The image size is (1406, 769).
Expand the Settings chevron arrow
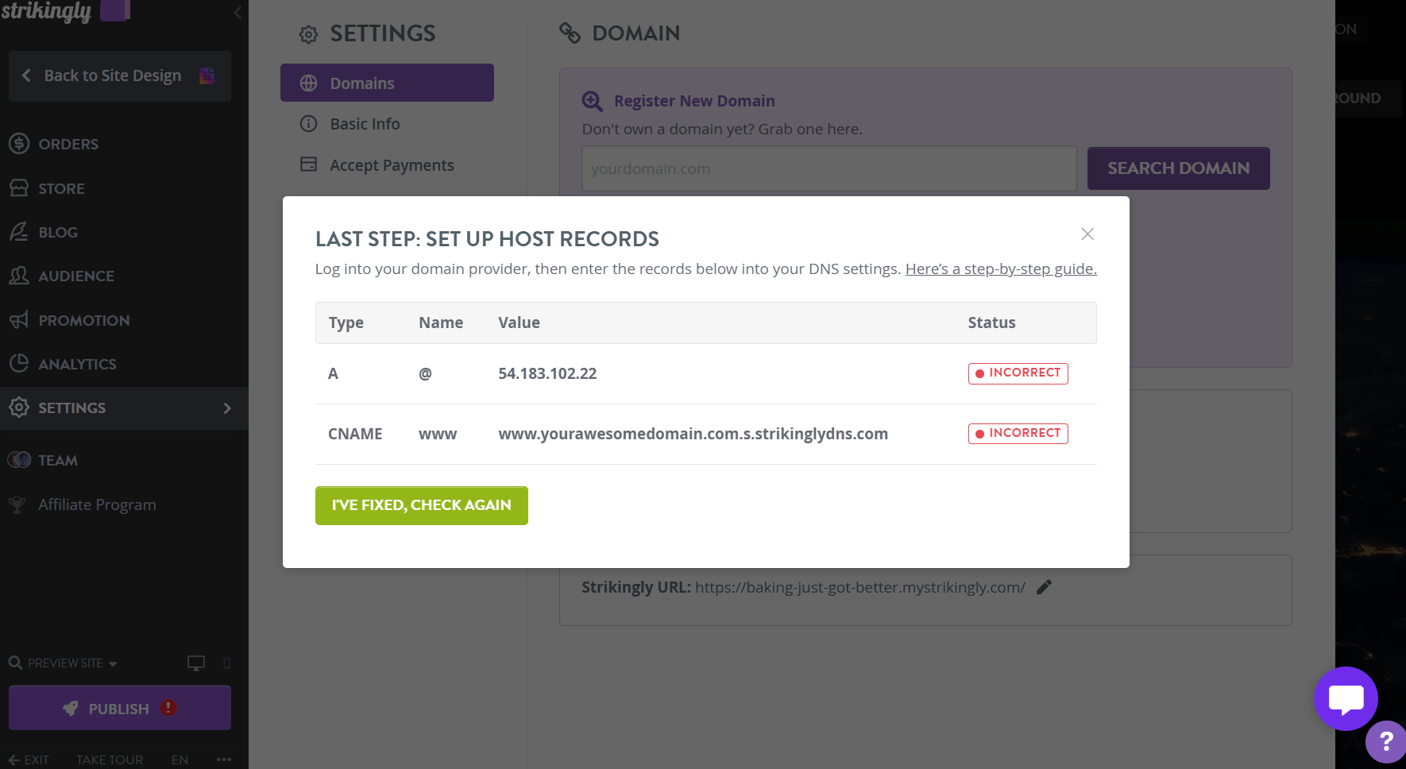[227, 408]
